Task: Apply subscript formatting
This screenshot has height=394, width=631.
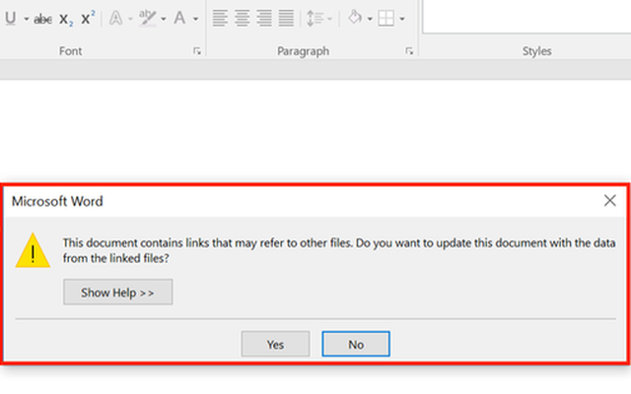Action: 65,19
